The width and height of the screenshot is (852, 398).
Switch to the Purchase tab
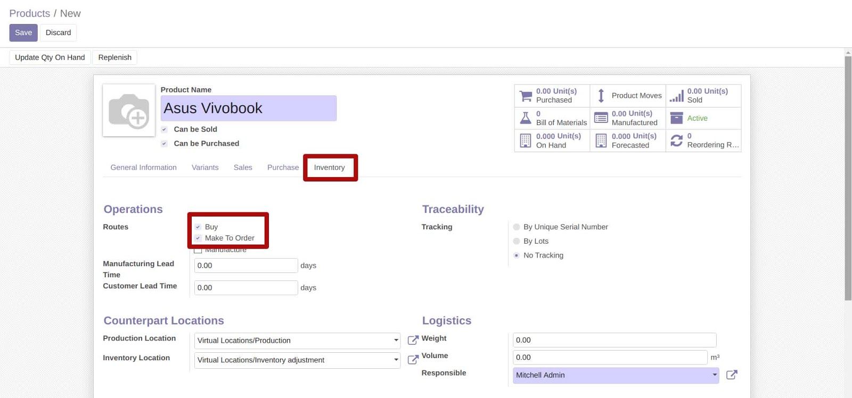pos(283,167)
